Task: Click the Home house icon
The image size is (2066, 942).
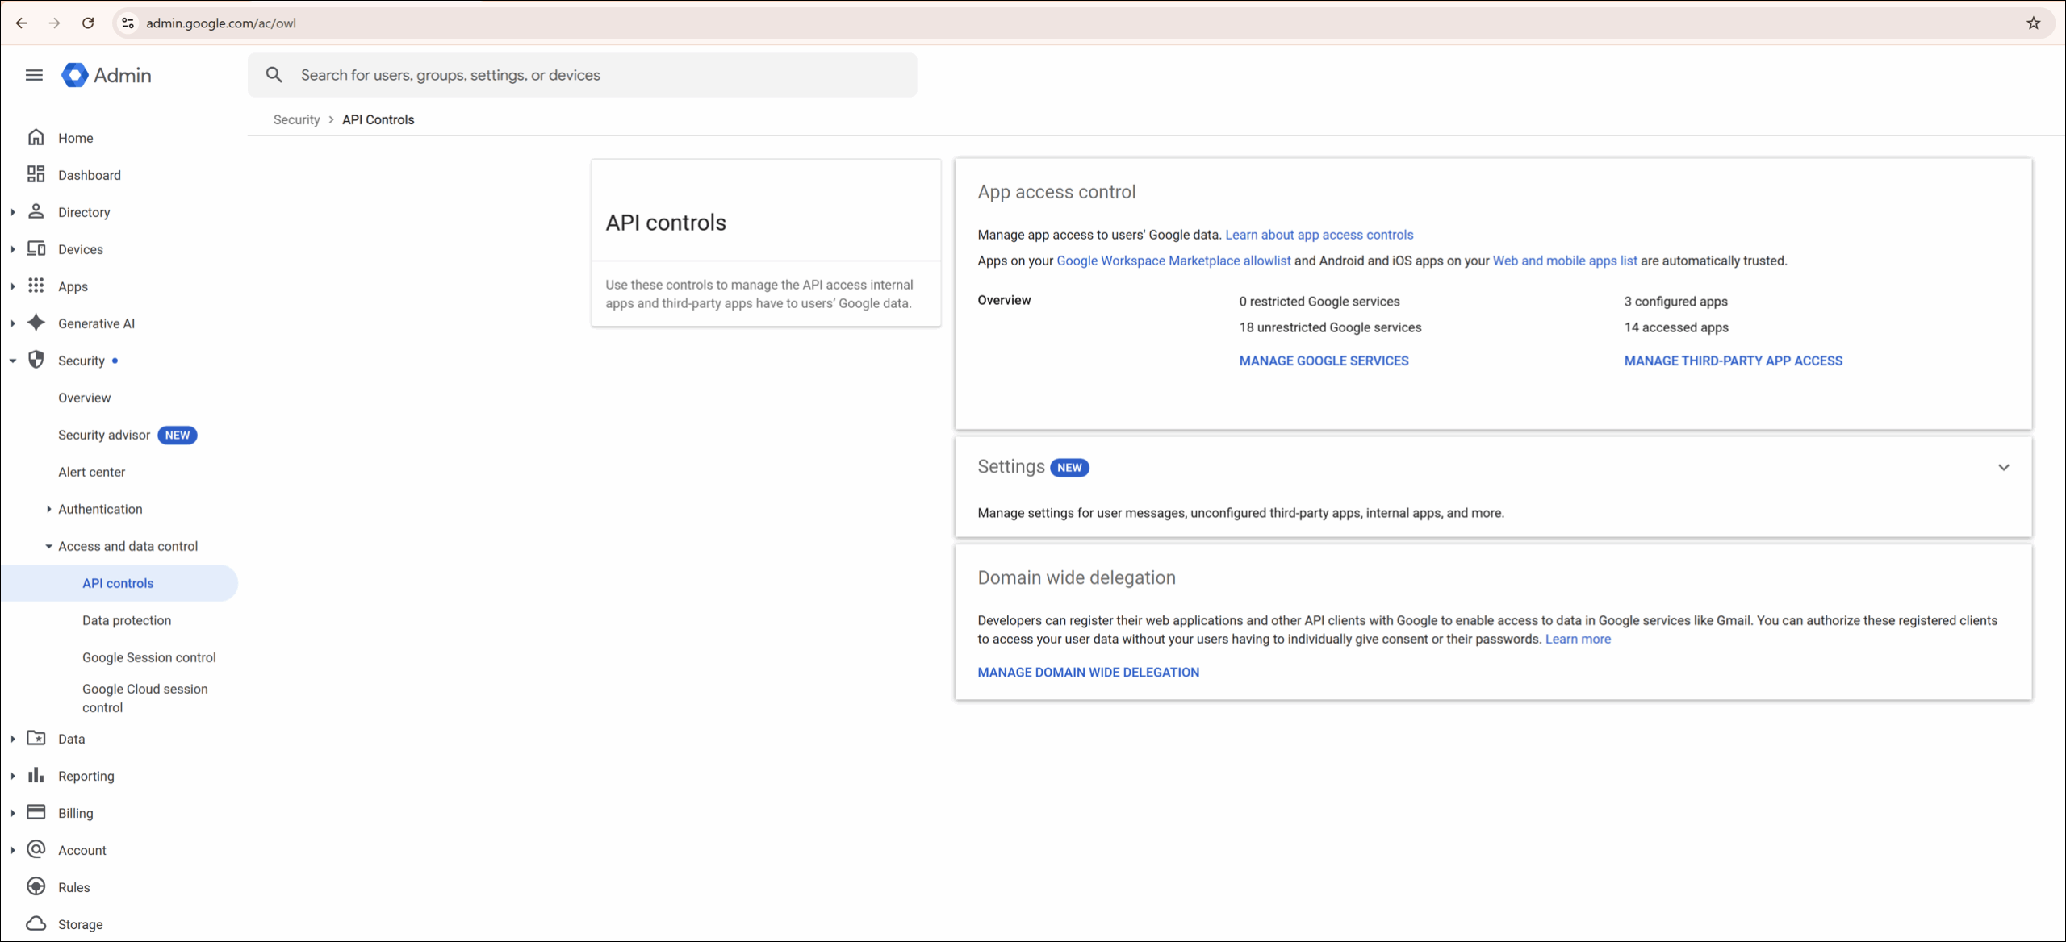Action: pos(36,138)
